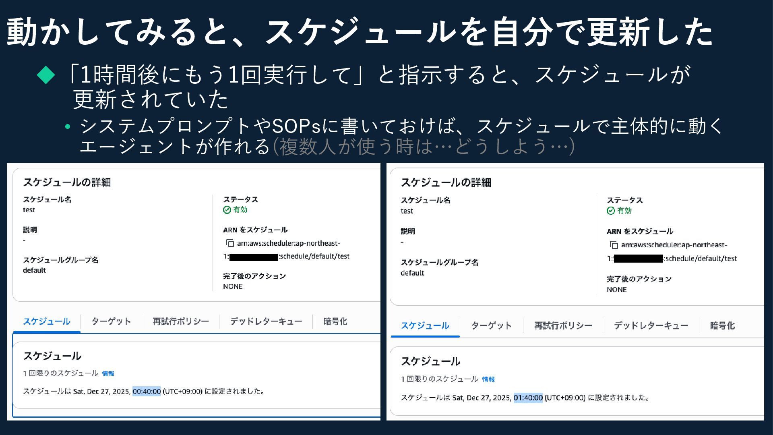This screenshot has height=435, width=773.
Task: Click highlighted 01:40:00 time text
Action: point(528,398)
